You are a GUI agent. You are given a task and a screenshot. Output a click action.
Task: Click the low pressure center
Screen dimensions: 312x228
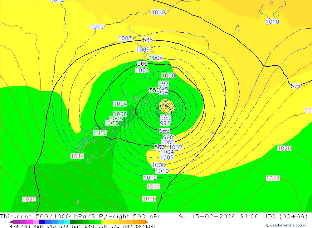[x=166, y=109]
